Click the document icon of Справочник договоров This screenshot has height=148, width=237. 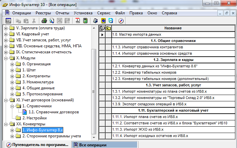[25, 112]
